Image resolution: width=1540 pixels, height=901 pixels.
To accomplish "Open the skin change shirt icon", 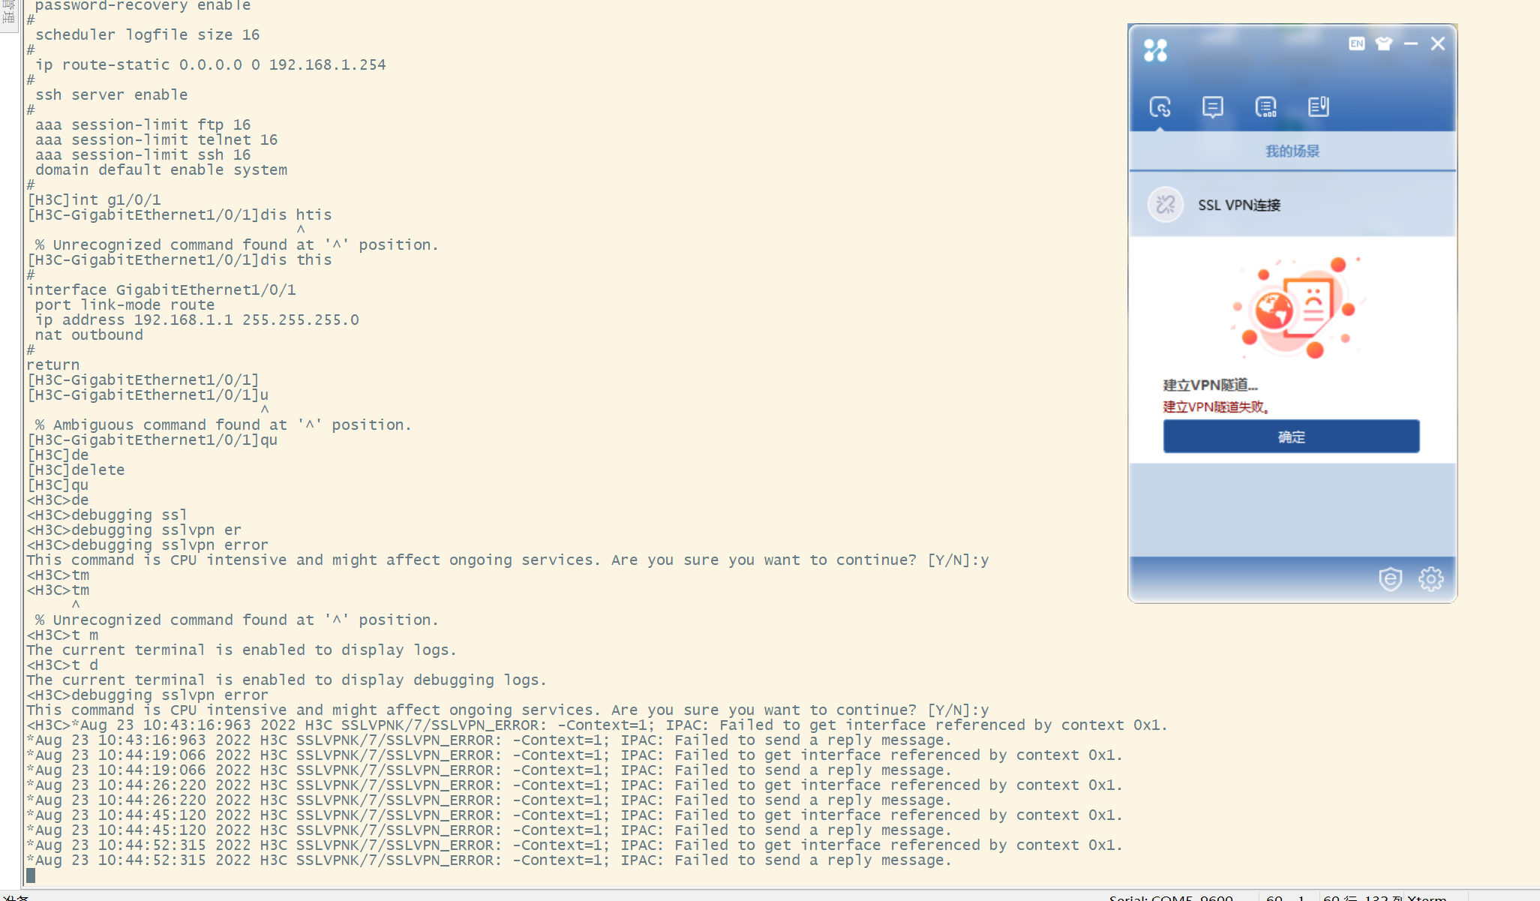I will (1383, 44).
